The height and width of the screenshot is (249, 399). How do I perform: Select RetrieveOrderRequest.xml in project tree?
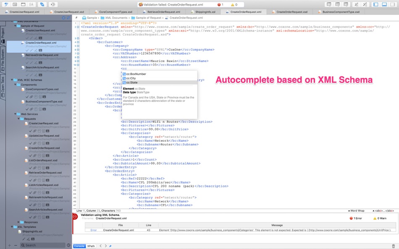[42, 55]
